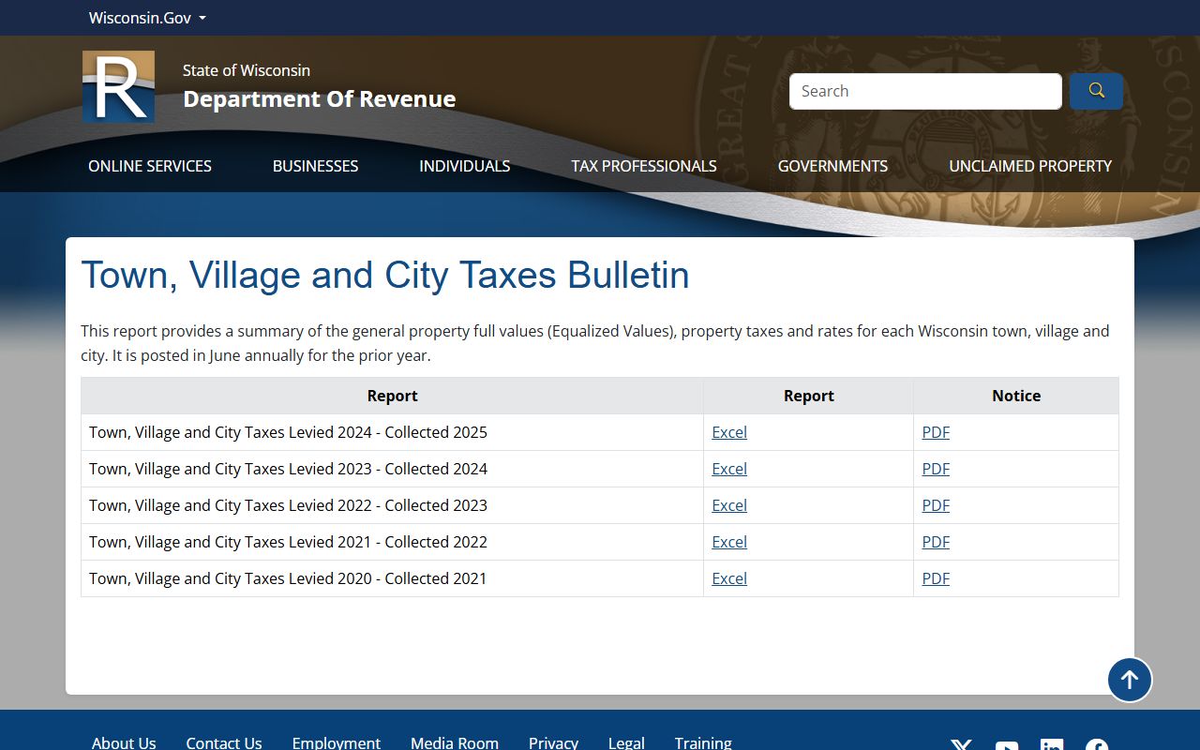Open the Employment footer link

[336, 742]
